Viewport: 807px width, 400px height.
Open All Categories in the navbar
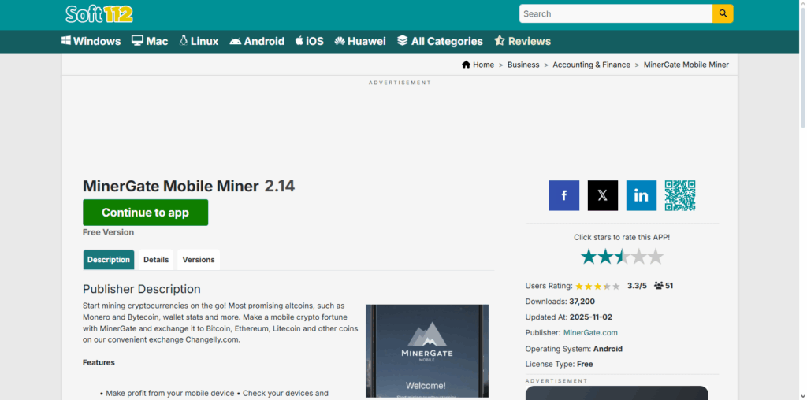click(440, 41)
